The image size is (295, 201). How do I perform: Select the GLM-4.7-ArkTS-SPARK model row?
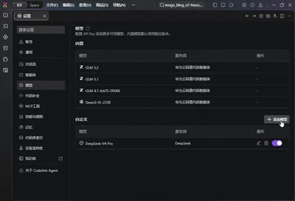coord(182,90)
